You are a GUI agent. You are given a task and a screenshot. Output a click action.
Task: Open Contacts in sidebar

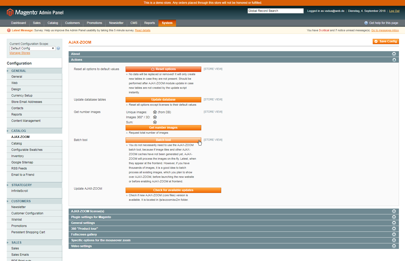(34, 108)
